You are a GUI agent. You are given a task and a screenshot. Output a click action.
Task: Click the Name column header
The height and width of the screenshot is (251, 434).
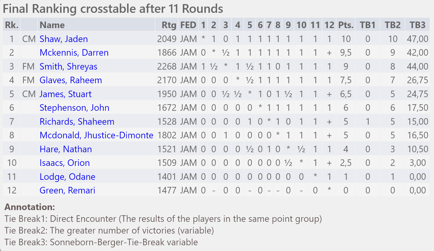point(52,25)
